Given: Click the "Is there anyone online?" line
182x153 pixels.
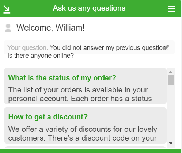Looking at the screenshot, I should pyautogui.click(x=41, y=56).
